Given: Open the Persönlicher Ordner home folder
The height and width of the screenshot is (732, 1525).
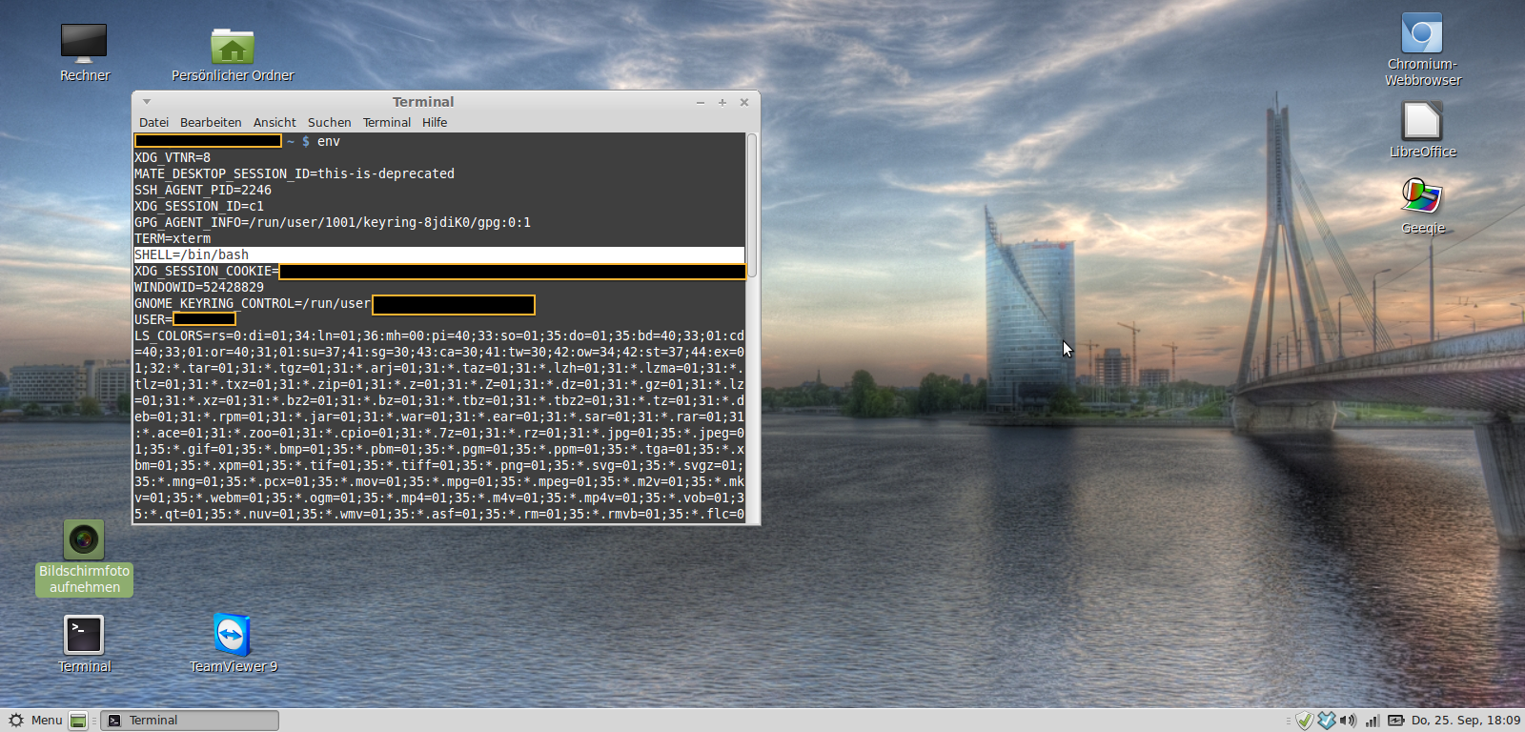Looking at the screenshot, I should click(232, 47).
